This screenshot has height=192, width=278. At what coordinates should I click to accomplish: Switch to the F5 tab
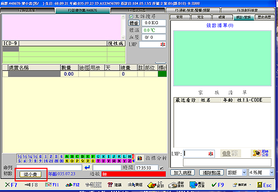pos(193,11)
